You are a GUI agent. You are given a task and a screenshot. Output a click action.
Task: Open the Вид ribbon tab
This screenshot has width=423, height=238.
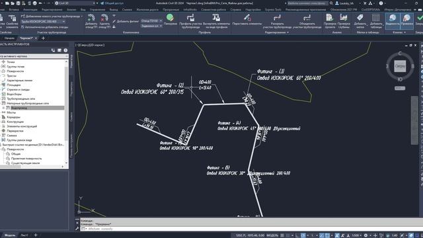[x=83, y=9]
